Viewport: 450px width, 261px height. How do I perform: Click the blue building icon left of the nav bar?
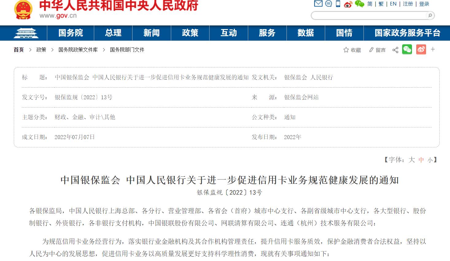[x=26, y=33]
